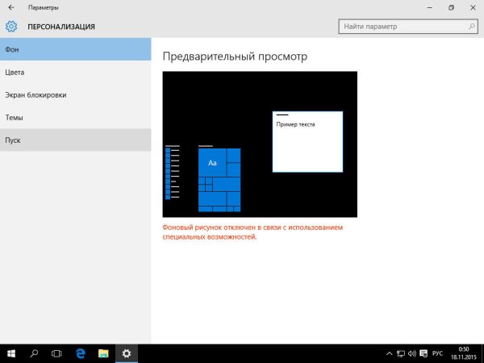Select the Фон tab in the sidebar
484x363 pixels.
click(75, 49)
